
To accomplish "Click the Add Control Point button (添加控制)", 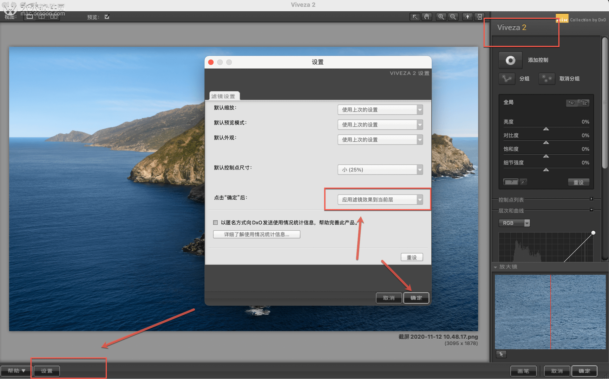I will pyautogui.click(x=510, y=60).
